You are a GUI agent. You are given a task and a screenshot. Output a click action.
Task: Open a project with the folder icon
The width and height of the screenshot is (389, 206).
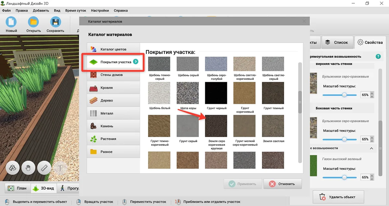coord(33,22)
